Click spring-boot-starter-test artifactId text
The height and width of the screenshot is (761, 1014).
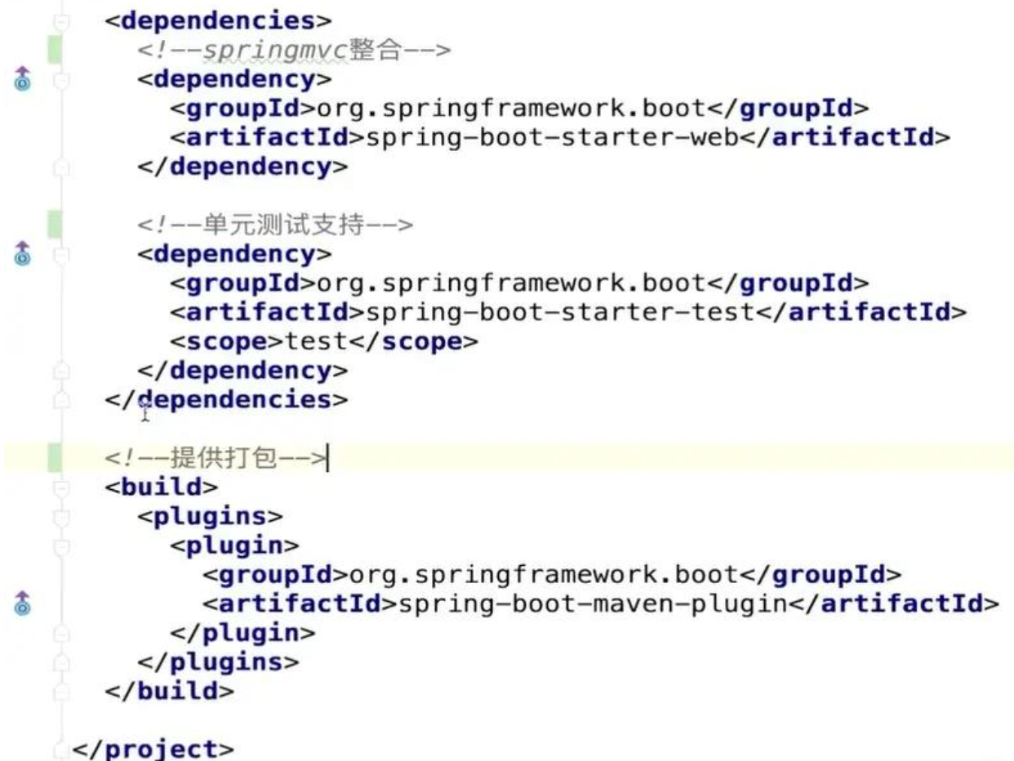click(x=559, y=312)
